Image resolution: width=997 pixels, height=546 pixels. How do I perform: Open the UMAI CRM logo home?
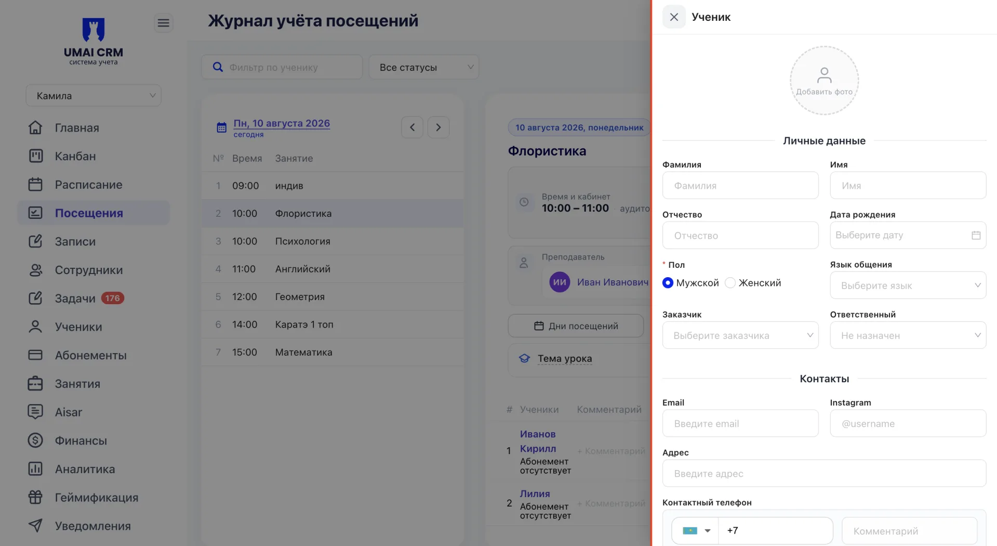94,42
